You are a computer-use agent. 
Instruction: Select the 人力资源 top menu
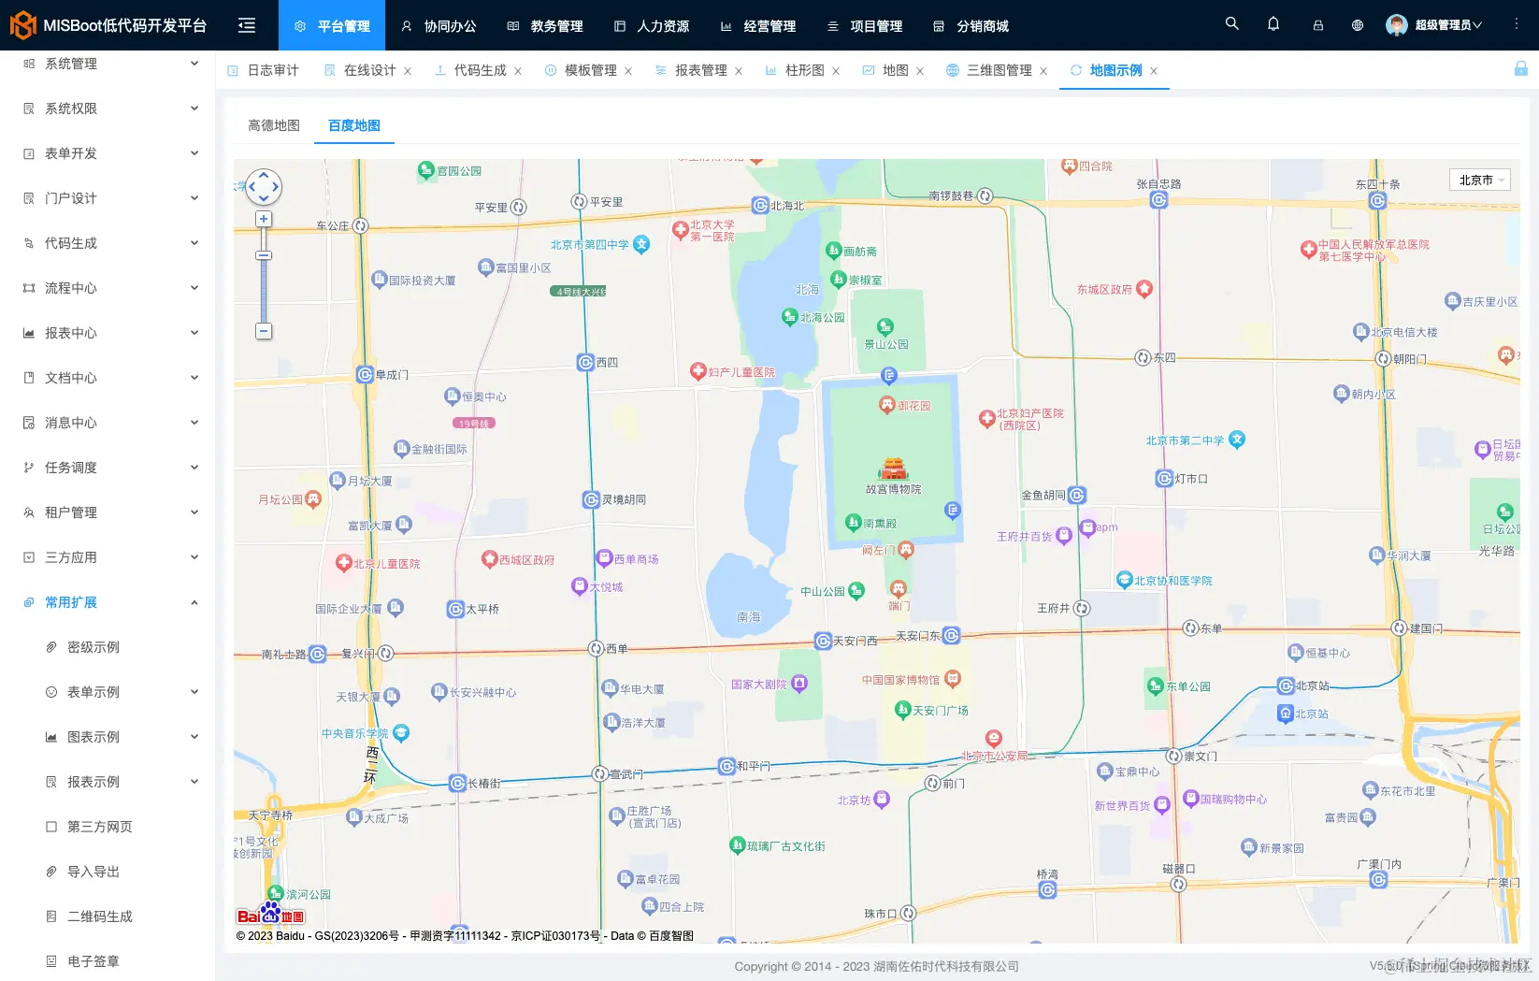[x=652, y=25]
